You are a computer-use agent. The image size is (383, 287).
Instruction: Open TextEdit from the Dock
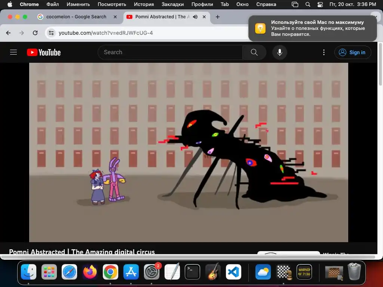(172, 272)
